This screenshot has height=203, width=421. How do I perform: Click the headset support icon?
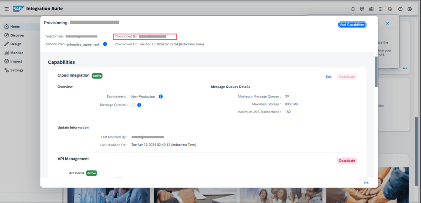(390, 9)
